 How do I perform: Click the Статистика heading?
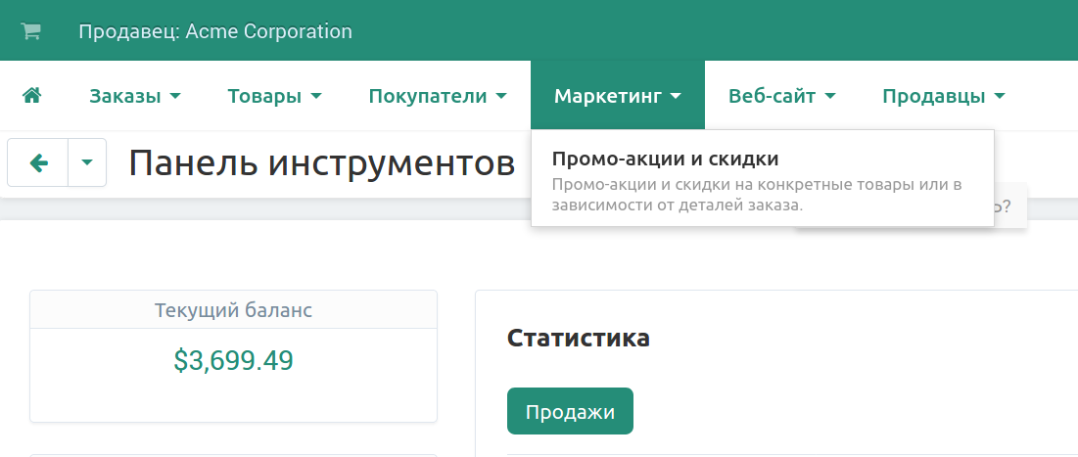pos(578,339)
